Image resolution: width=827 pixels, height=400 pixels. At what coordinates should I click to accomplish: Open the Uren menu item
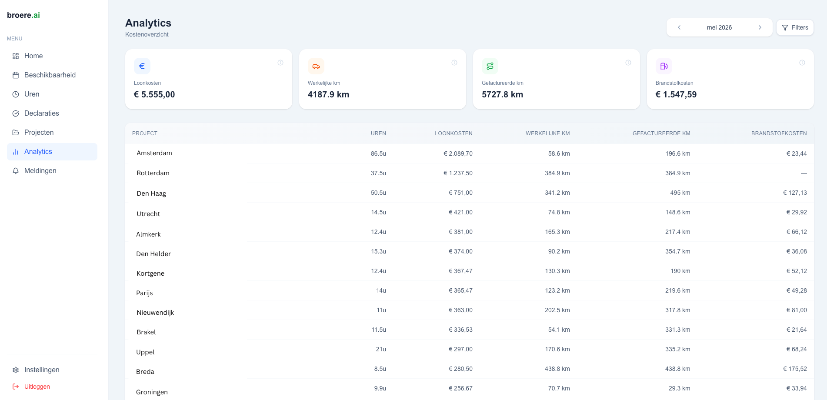pos(52,94)
